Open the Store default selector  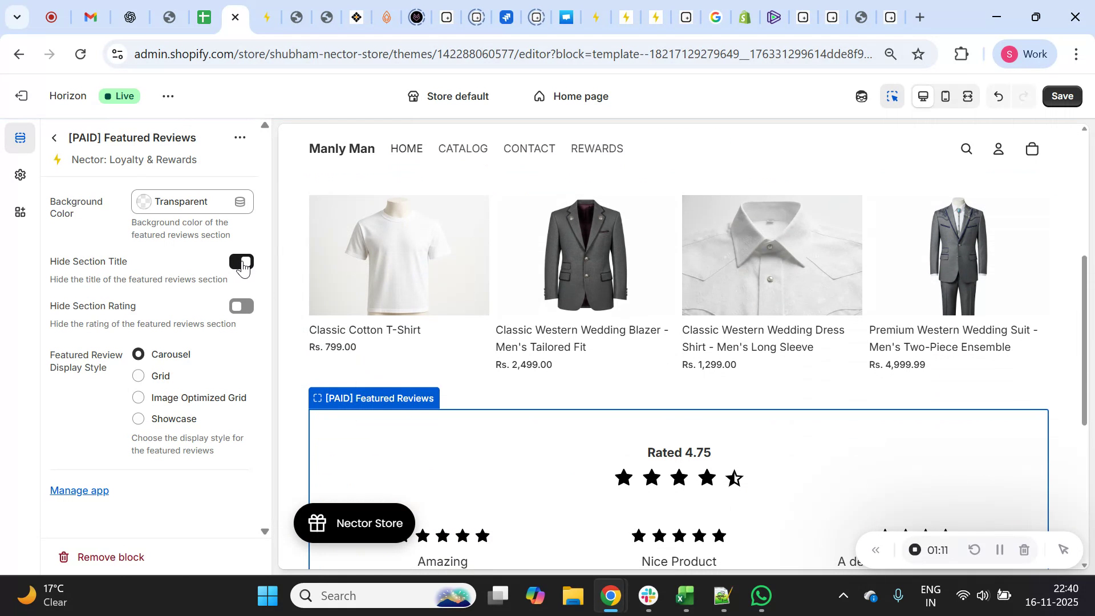point(448,96)
